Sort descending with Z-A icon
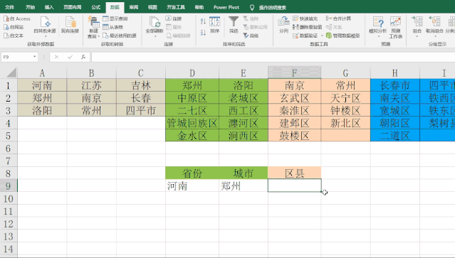Image resolution: width=455 pixels, height=258 pixels. (203, 33)
